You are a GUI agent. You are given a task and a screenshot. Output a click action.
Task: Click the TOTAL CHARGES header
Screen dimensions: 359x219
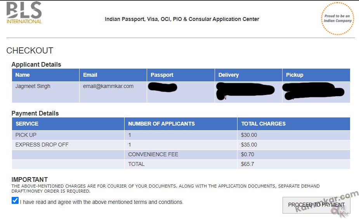[294, 124]
